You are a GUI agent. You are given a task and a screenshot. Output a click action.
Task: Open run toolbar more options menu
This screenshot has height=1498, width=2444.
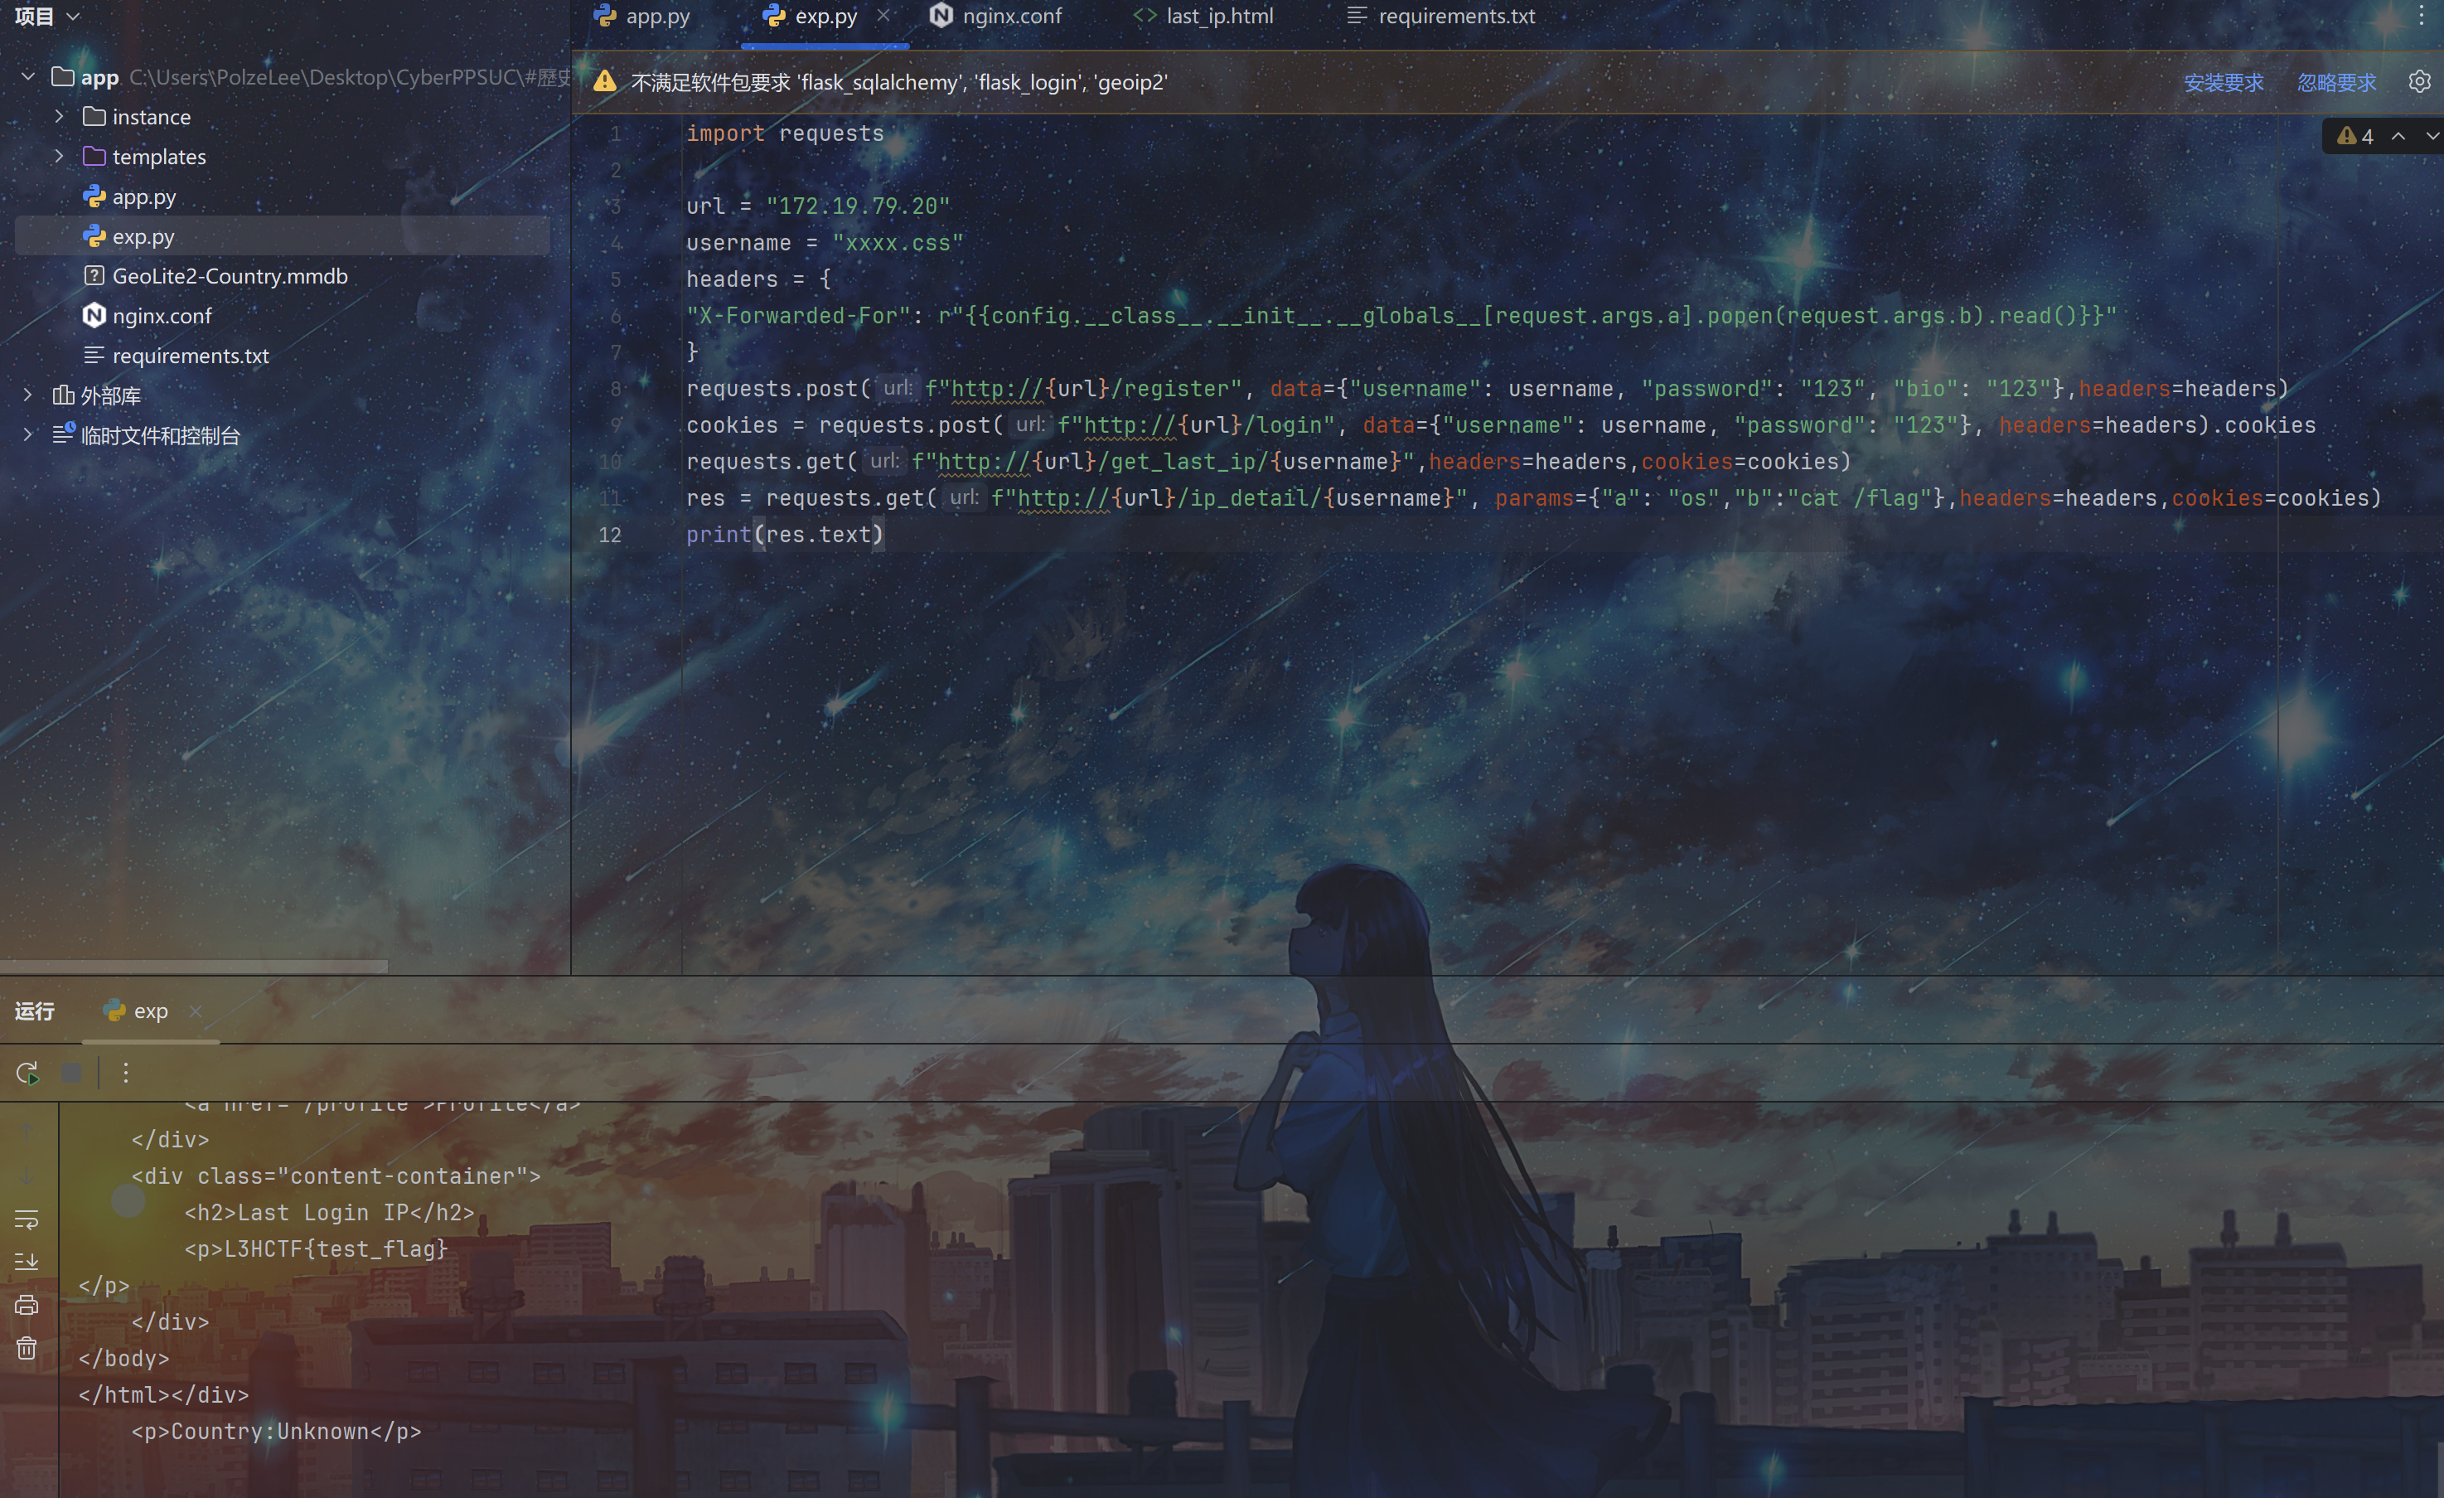126,1073
